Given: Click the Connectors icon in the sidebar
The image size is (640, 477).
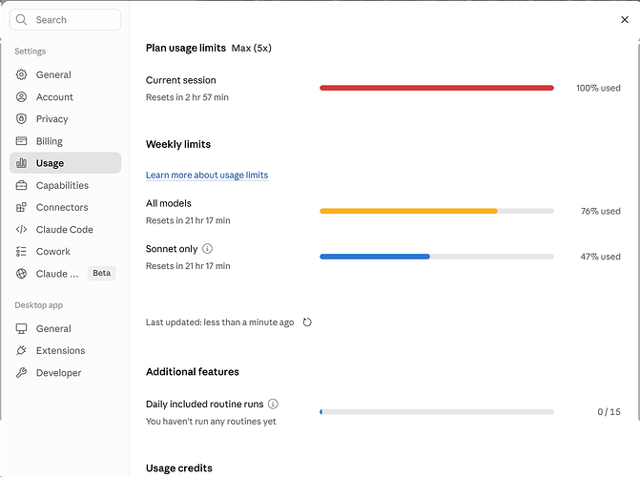Looking at the screenshot, I should tap(21, 207).
